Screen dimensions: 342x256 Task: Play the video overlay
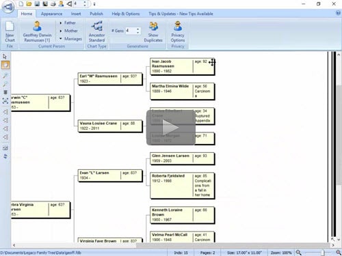pyautogui.click(x=170, y=128)
